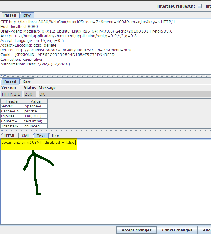The width and height of the screenshot is (211, 234).
Task: Show the Hex content tab
Action: [55, 136]
